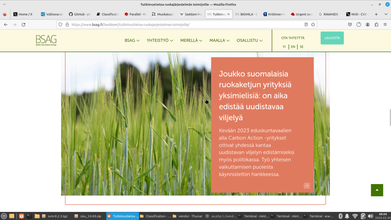Switch to the GitHub browser tab
The image size is (391, 220).
[79, 14]
